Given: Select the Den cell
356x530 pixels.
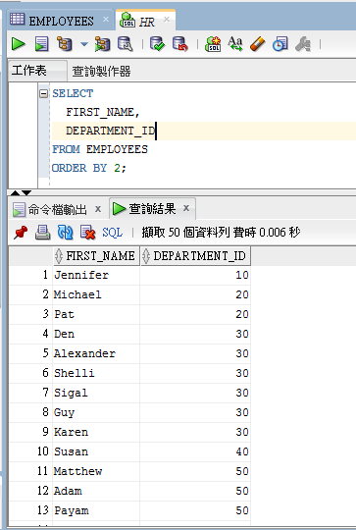Looking at the screenshot, I should click(x=96, y=334).
